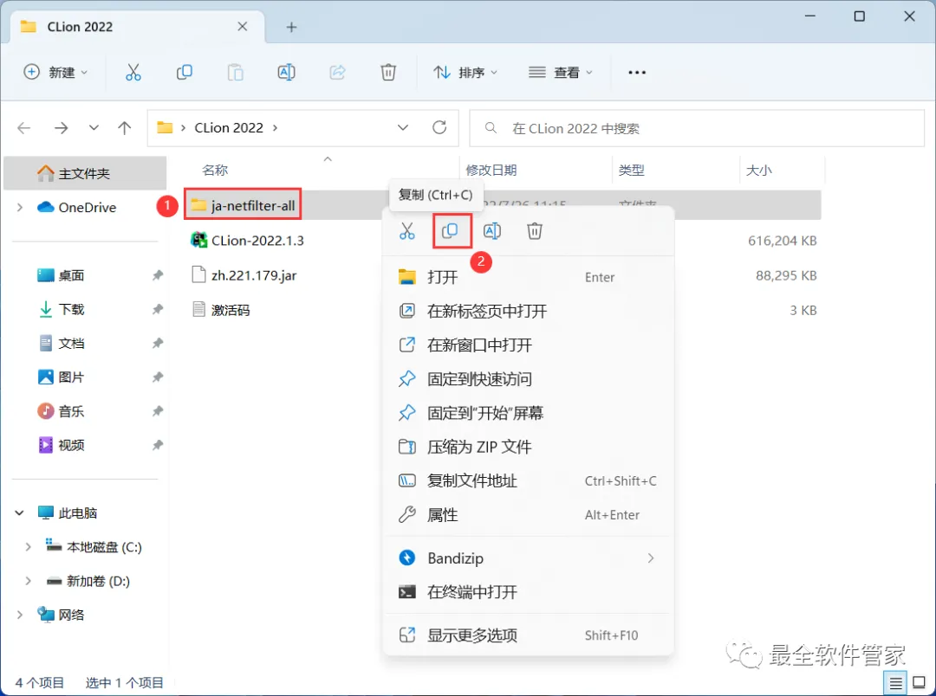Click the toolbar Rename icon
936x696 pixels.
(287, 72)
